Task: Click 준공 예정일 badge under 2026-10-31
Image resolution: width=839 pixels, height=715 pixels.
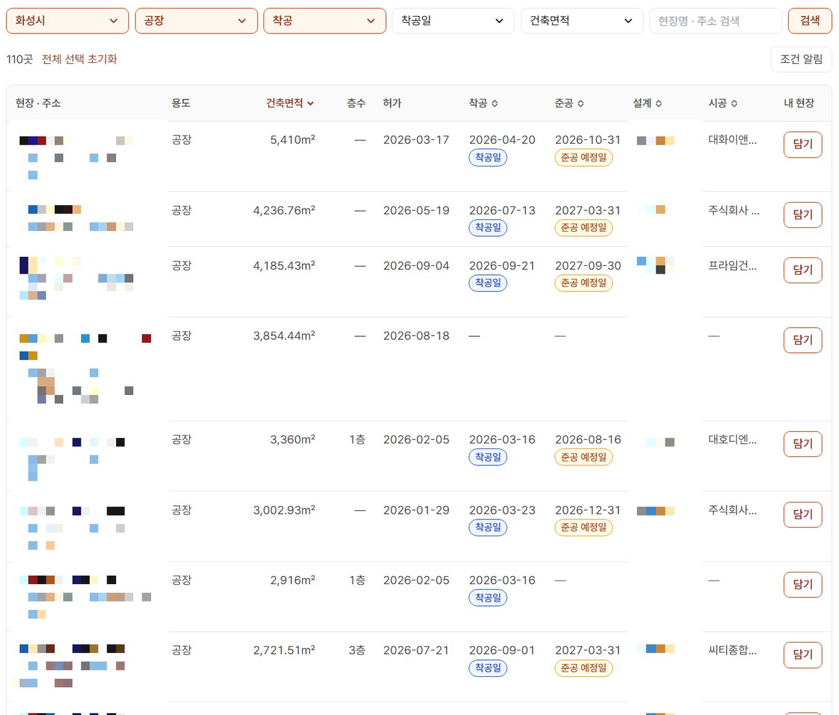Action: [x=583, y=157]
